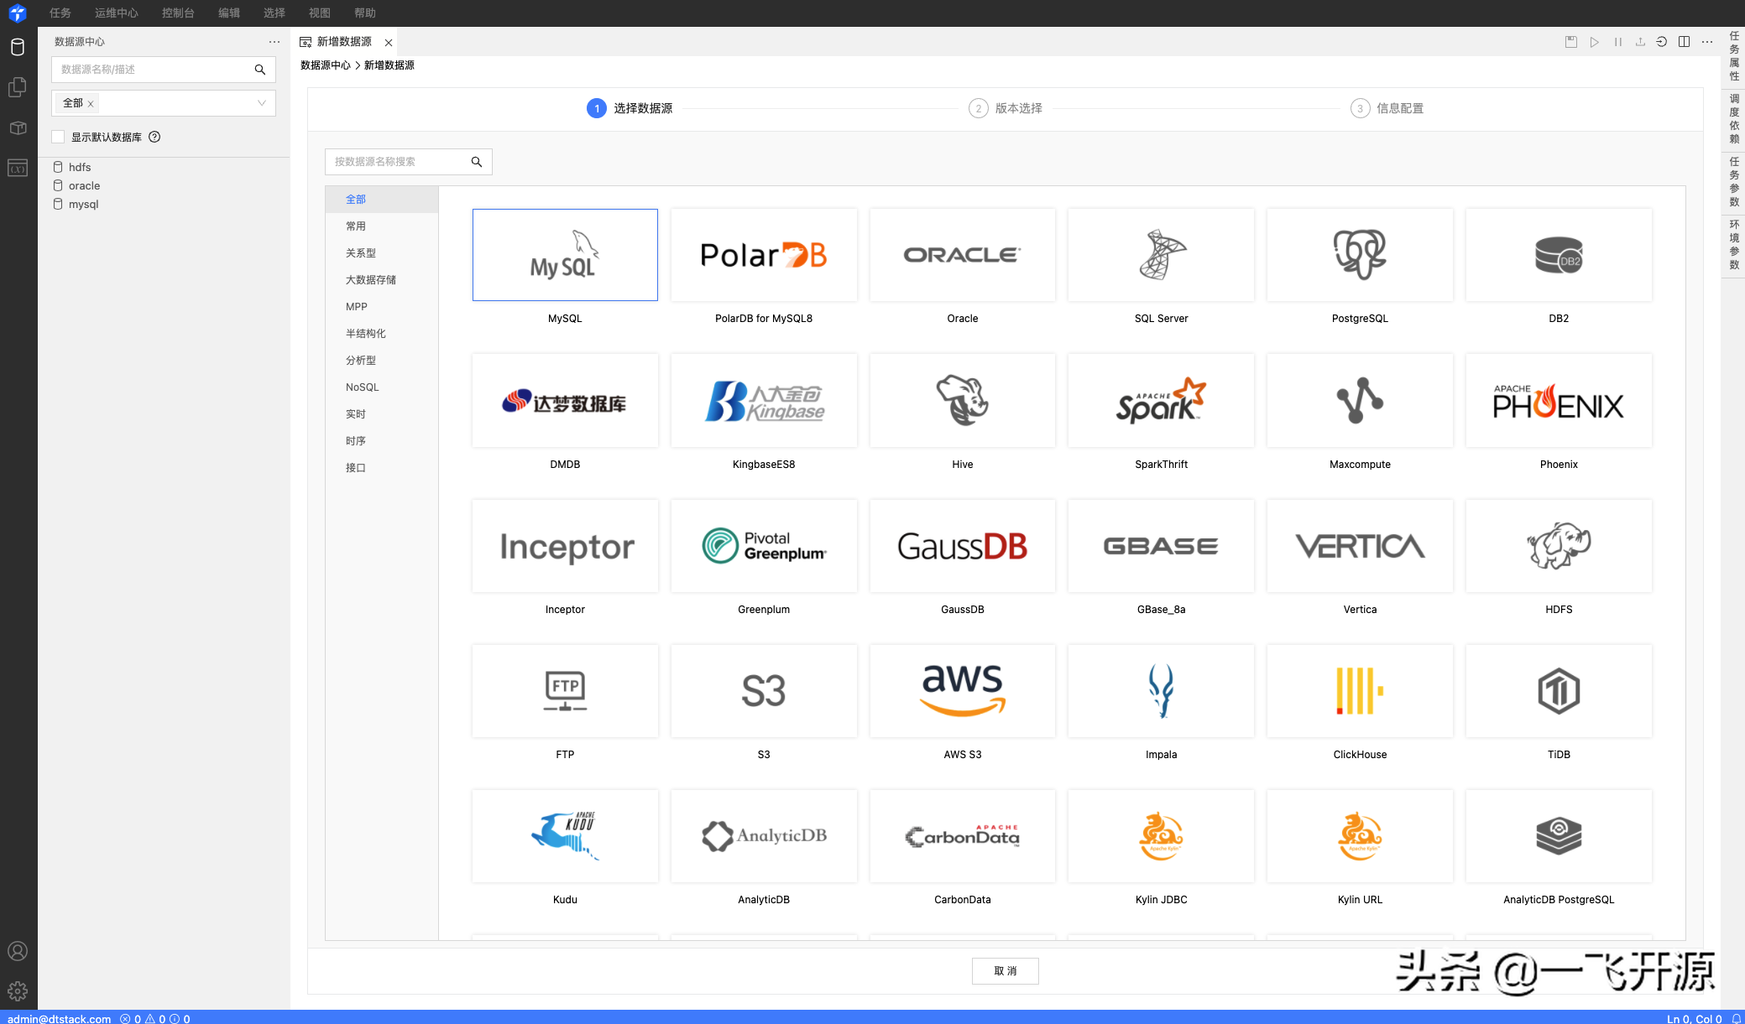Select the Oracle data source card
Screen dimensions: 1745x1024
click(x=963, y=255)
